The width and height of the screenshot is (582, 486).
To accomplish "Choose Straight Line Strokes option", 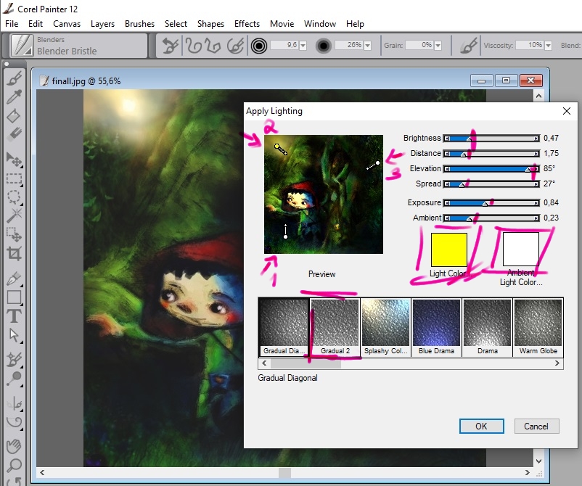I will tap(213, 46).
